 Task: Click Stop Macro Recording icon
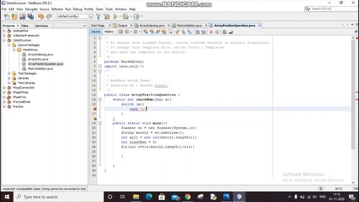217,32
